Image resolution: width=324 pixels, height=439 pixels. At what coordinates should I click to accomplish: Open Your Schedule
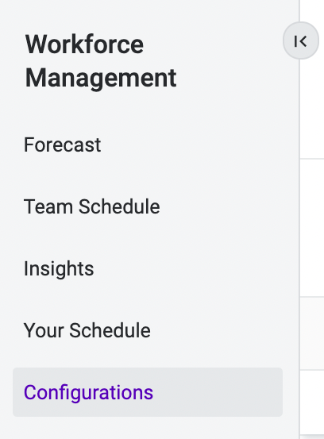pyautogui.click(x=87, y=331)
